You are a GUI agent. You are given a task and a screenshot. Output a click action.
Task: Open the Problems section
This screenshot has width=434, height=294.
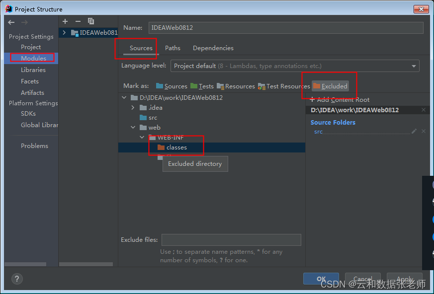[x=34, y=146]
